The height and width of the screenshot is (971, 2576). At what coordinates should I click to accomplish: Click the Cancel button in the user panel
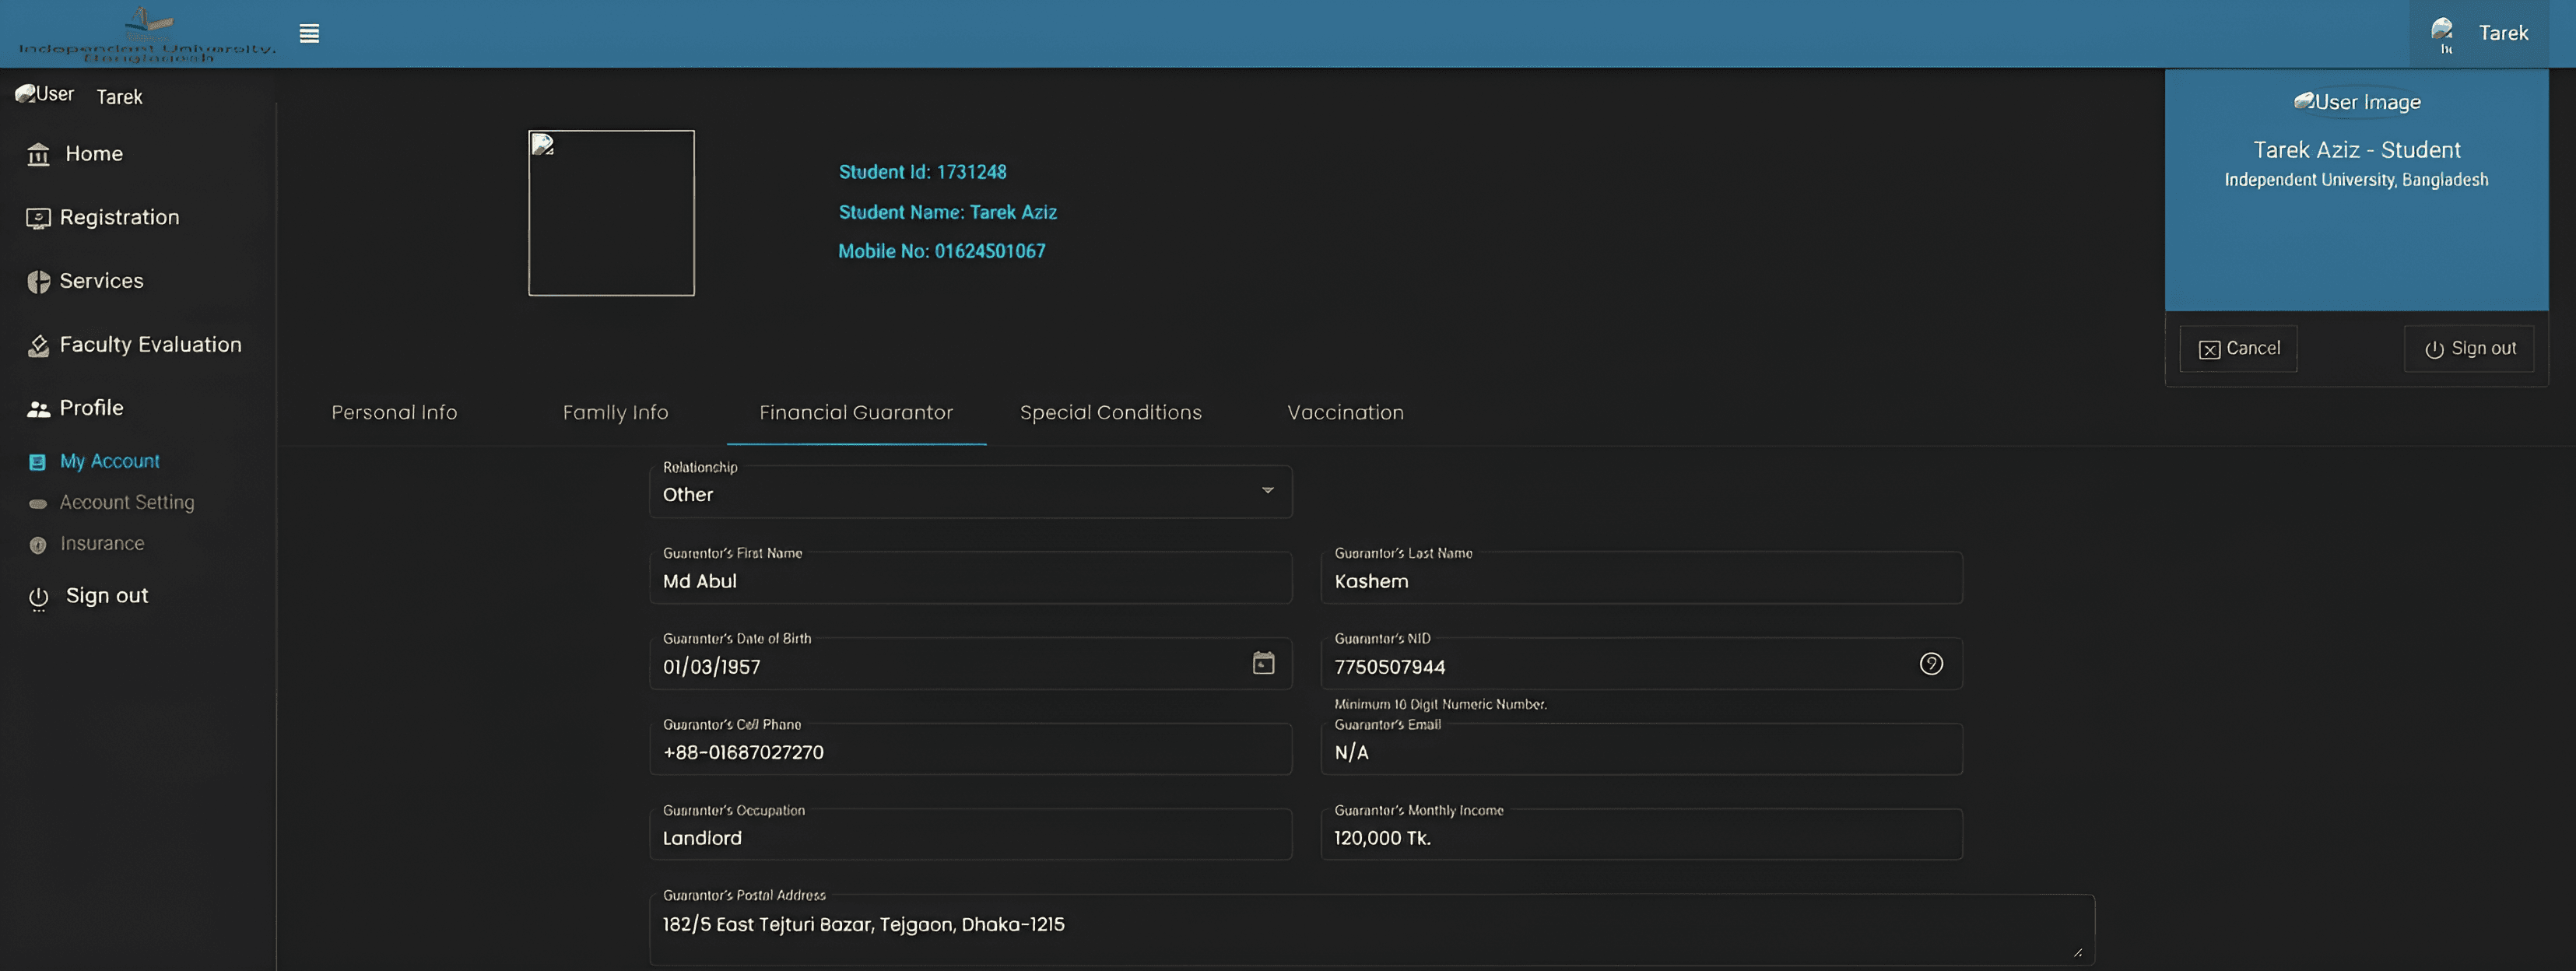point(2238,349)
